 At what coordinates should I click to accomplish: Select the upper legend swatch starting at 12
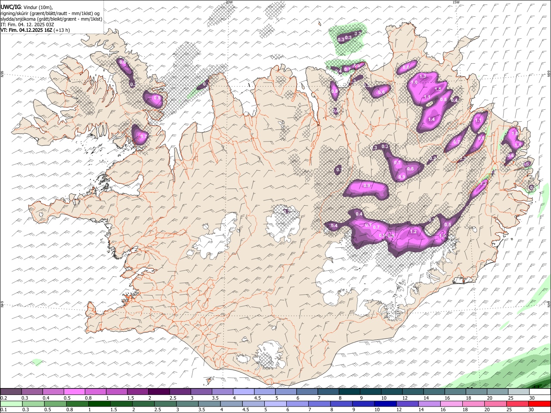pos(412,392)
